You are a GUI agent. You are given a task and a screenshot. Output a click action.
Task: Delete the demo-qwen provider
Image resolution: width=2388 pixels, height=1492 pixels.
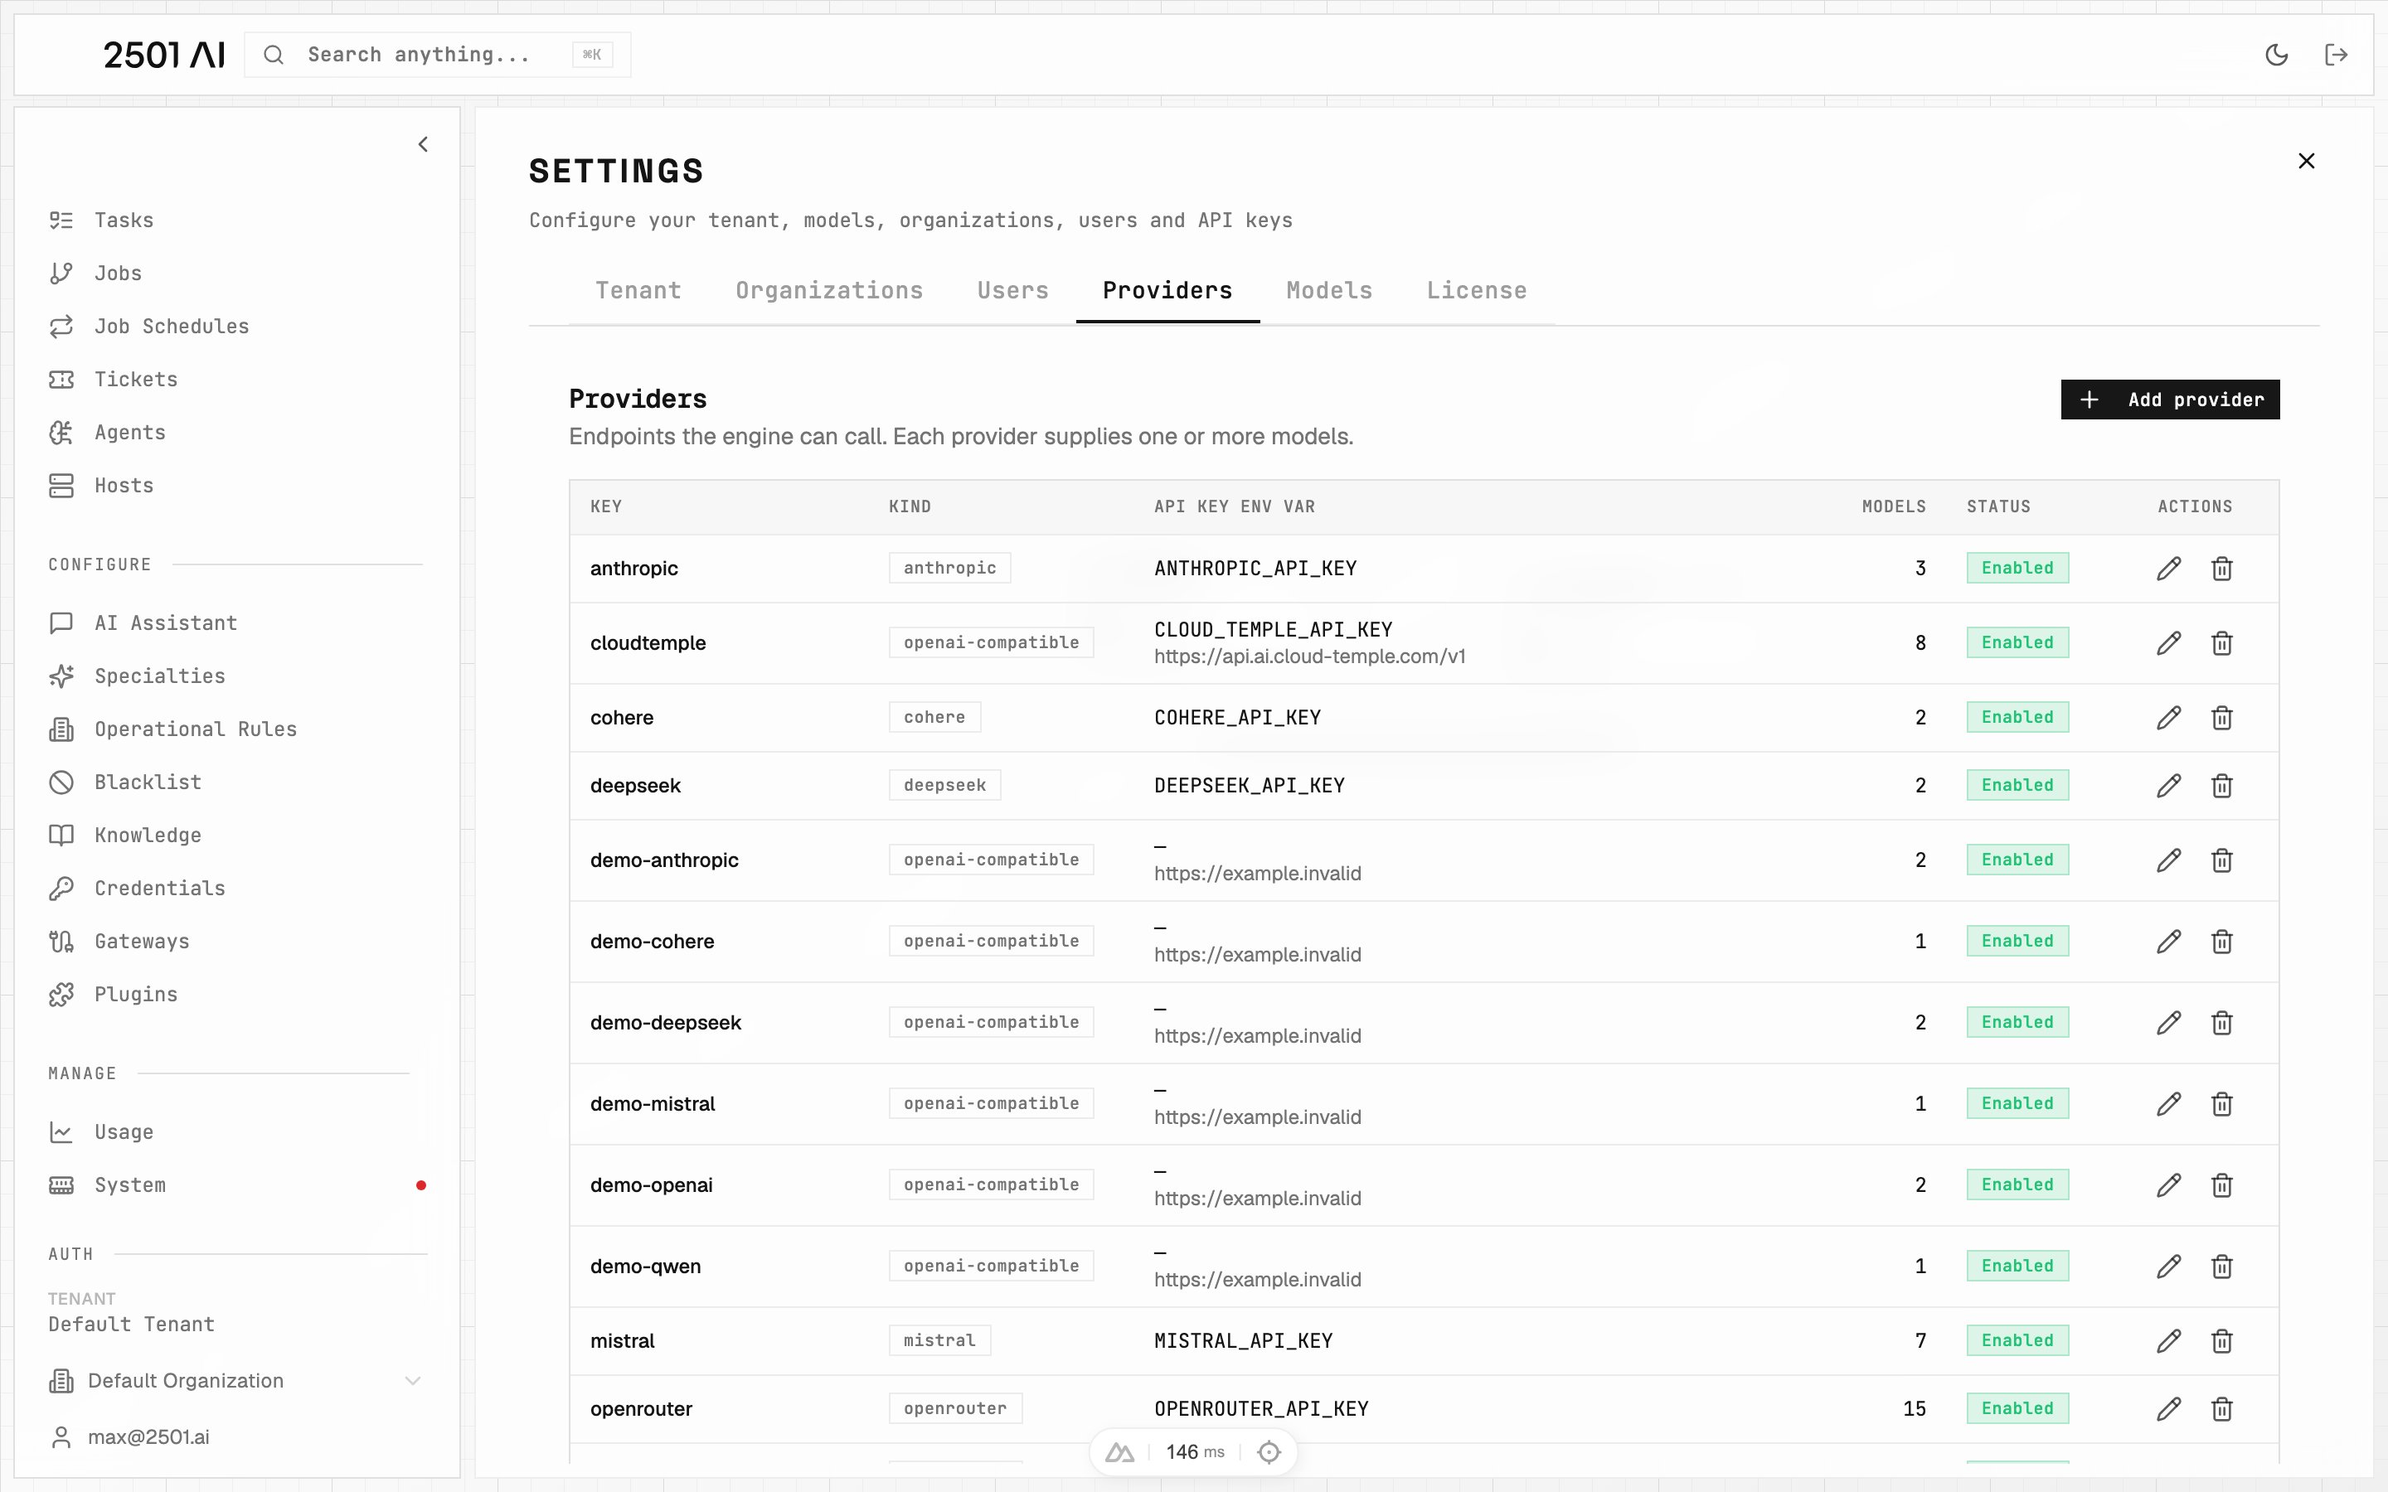tap(2221, 1266)
